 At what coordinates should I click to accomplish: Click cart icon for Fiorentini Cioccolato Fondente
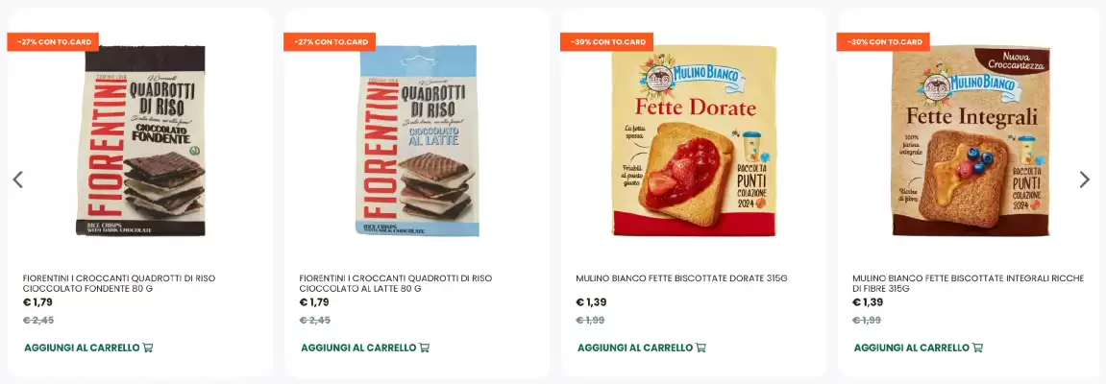pos(148,348)
